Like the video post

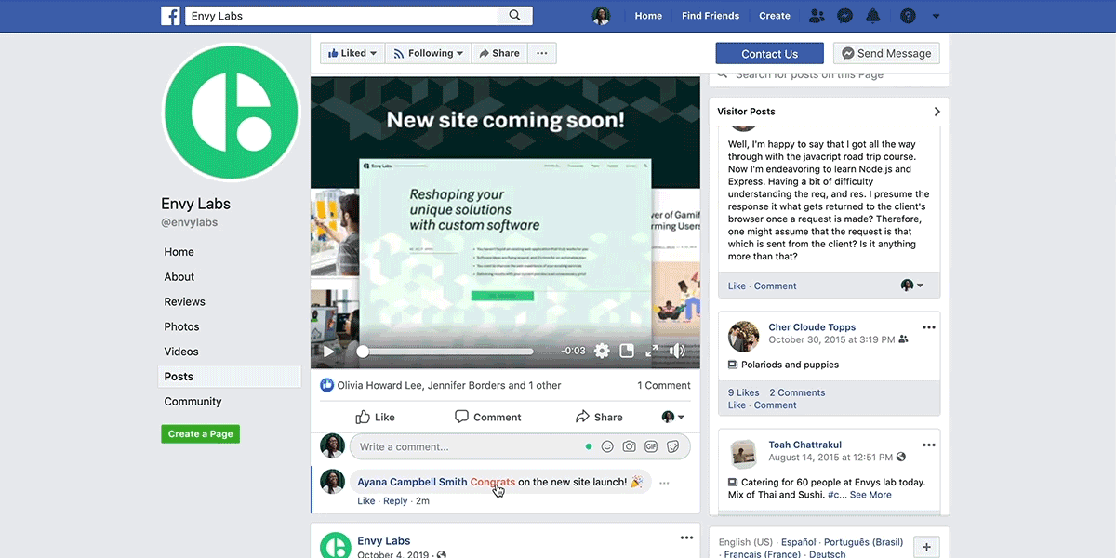pos(375,417)
